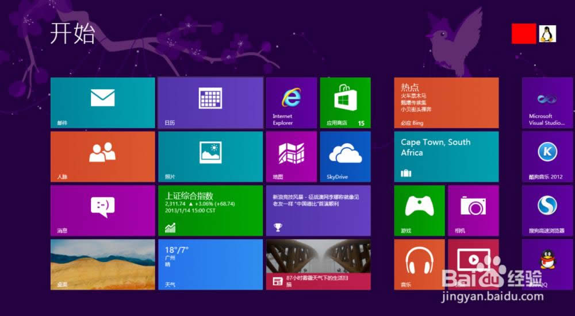Launch Microsoft Visual Studio tile

547,103
